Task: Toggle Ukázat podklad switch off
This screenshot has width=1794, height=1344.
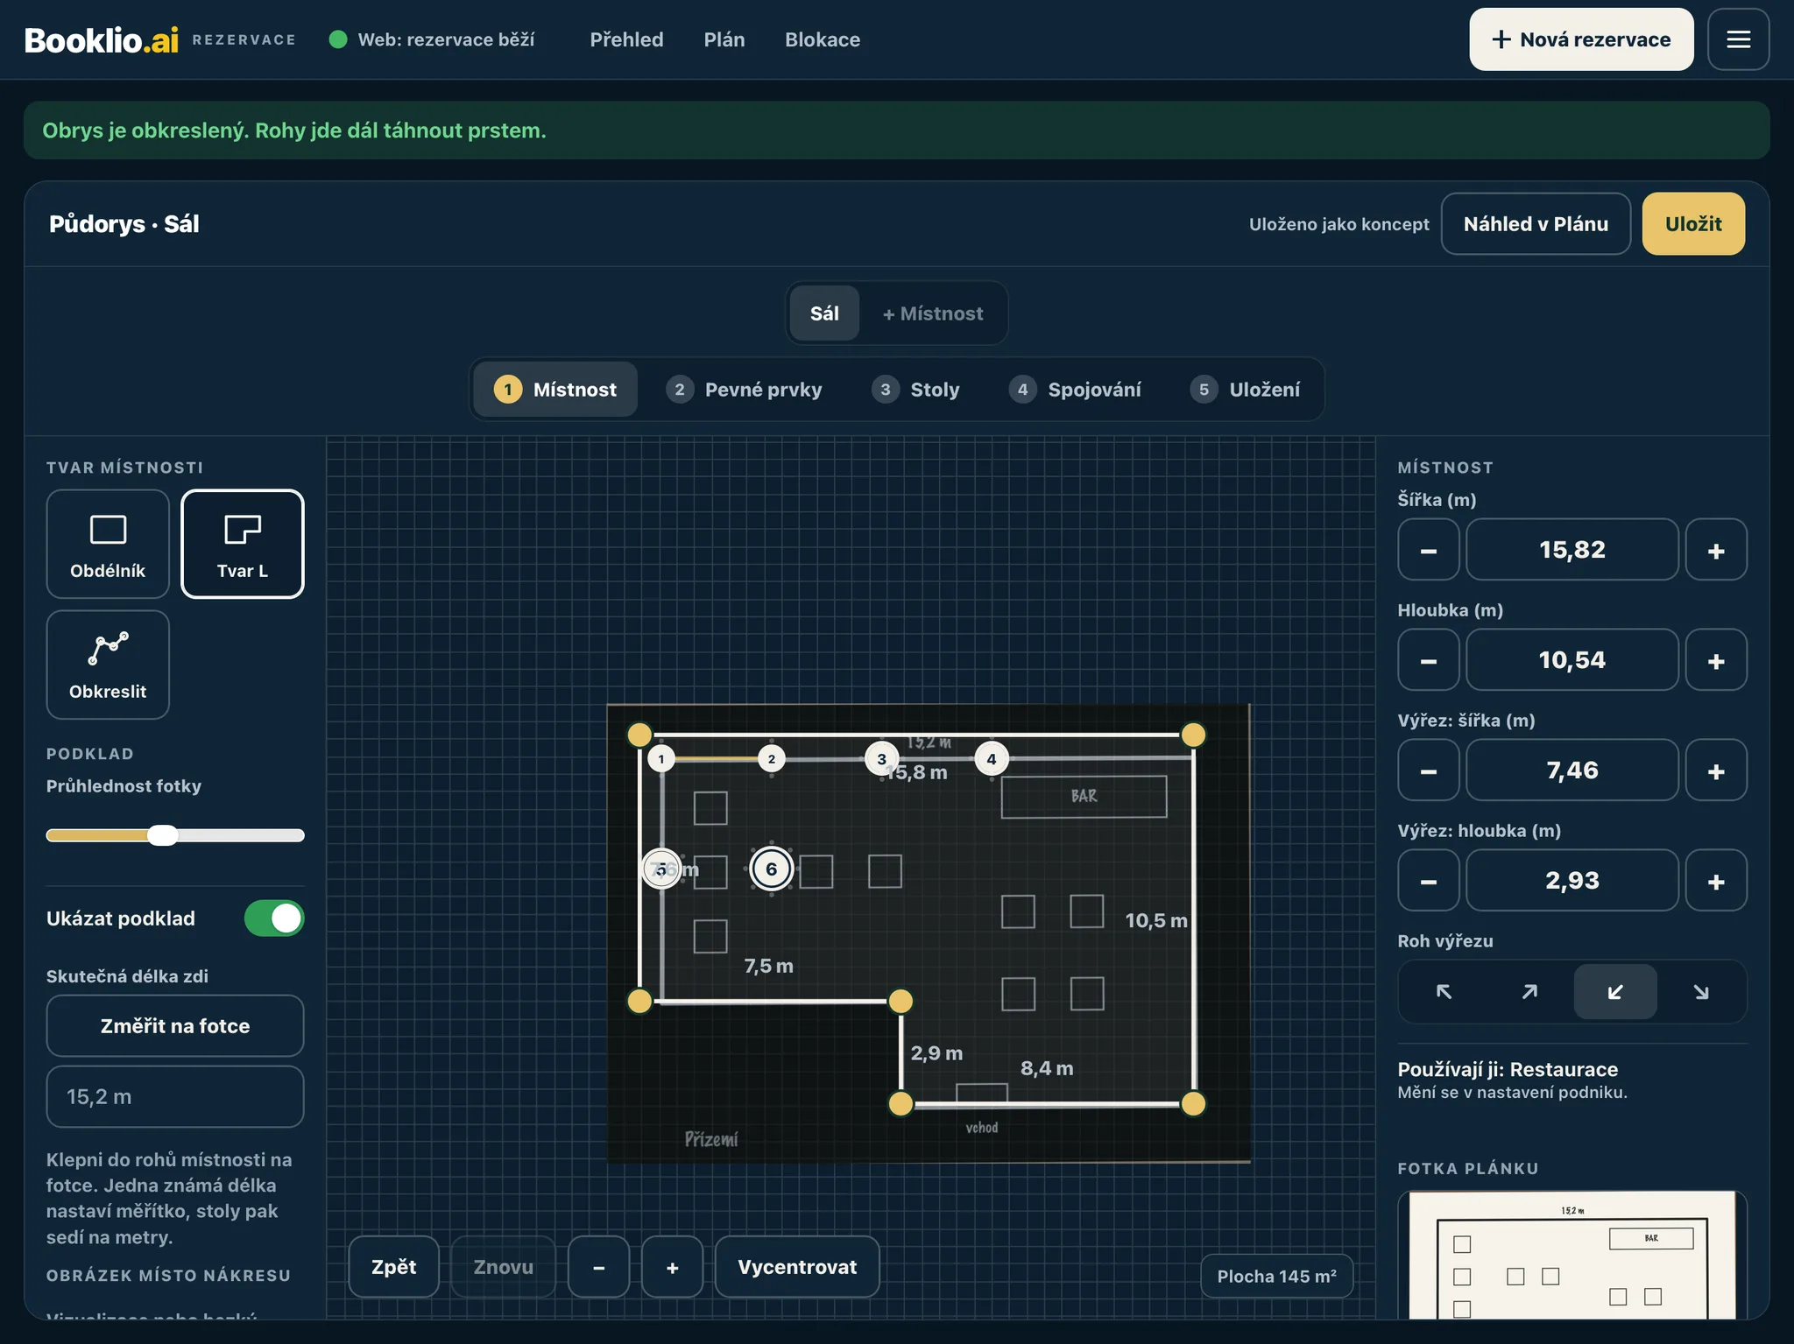Action: [x=274, y=918]
